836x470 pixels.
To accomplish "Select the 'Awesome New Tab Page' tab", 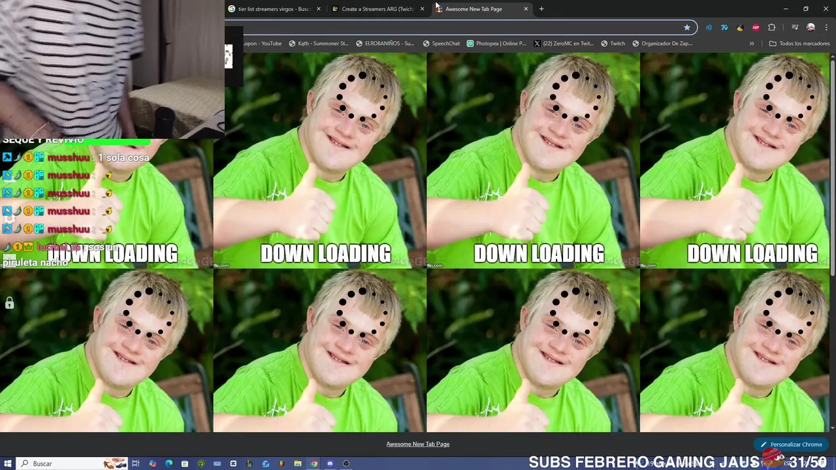I will pyautogui.click(x=482, y=9).
